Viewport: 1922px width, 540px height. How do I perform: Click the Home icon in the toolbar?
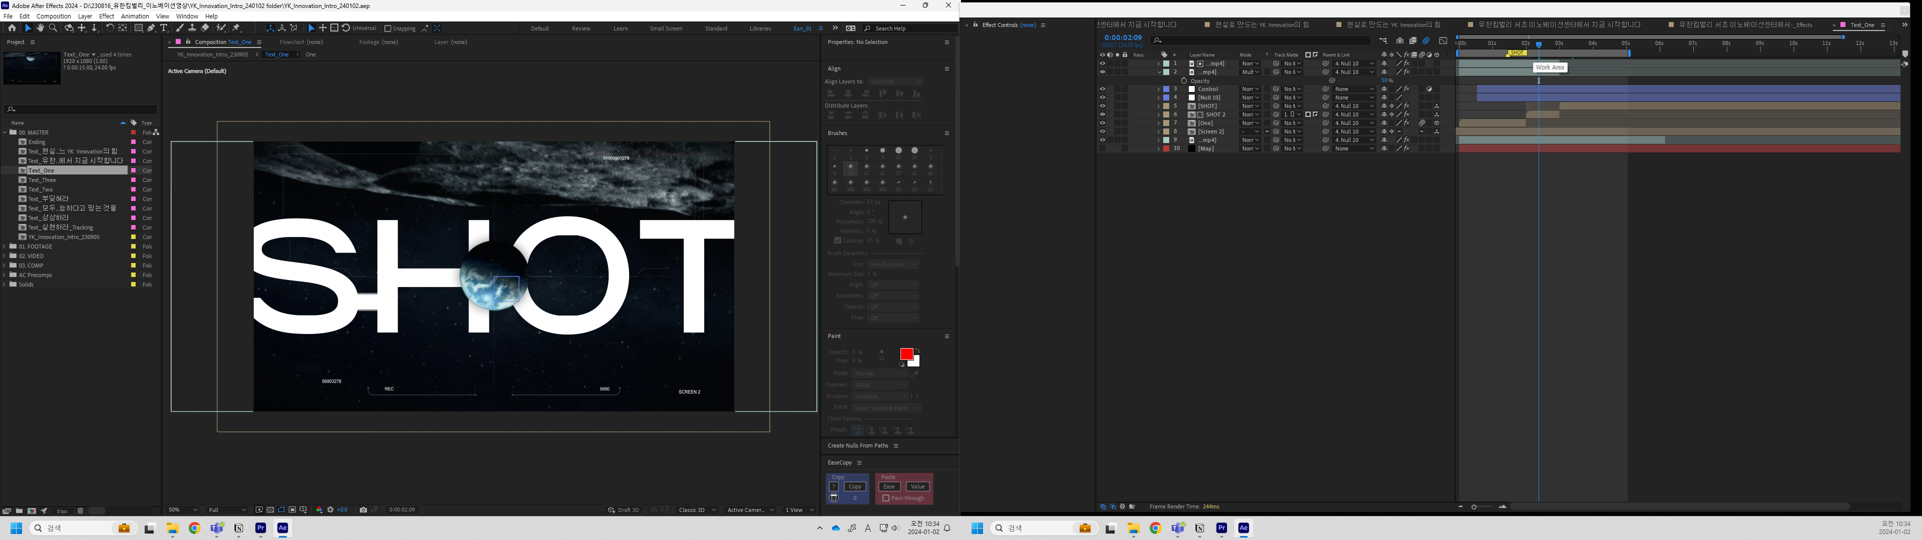pyautogui.click(x=13, y=28)
